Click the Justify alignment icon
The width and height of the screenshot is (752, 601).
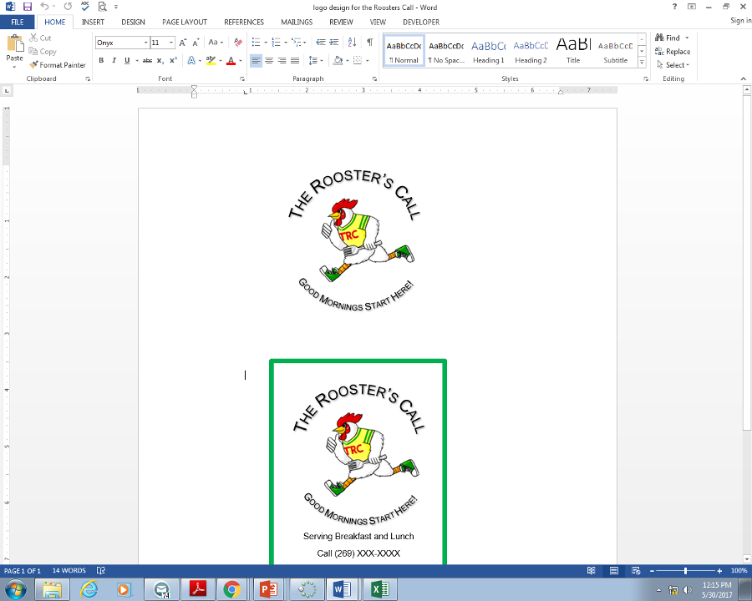[x=295, y=60]
